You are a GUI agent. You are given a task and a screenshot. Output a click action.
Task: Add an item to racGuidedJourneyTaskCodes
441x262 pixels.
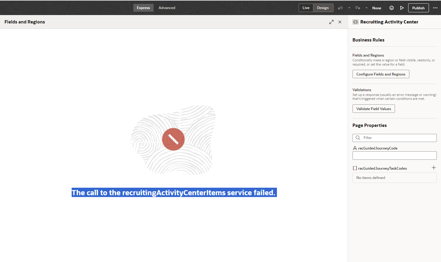click(x=434, y=168)
